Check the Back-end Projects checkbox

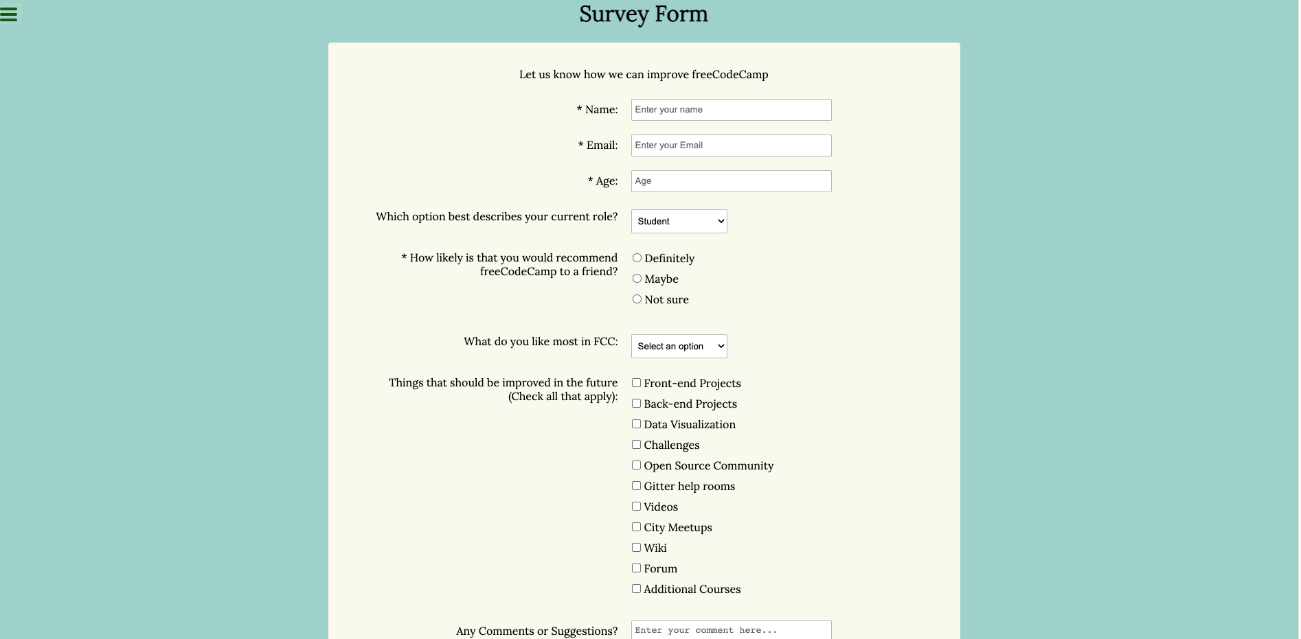point(636,403)
